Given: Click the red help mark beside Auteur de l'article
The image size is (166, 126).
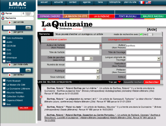Looking at the screenshot, I should coord(101,45).
